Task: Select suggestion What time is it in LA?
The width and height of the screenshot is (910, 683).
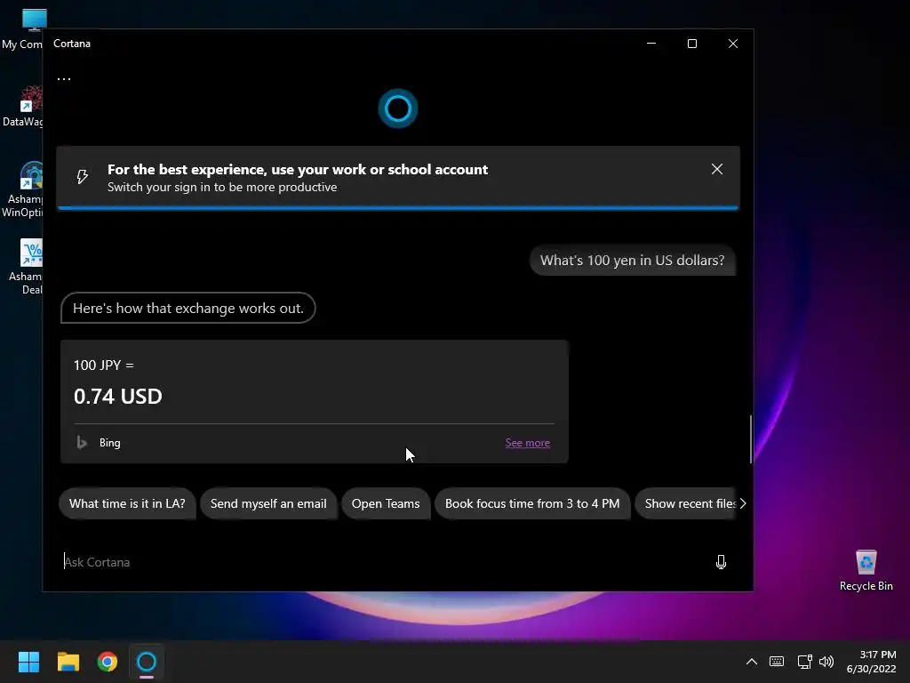Action: [127, 503]
